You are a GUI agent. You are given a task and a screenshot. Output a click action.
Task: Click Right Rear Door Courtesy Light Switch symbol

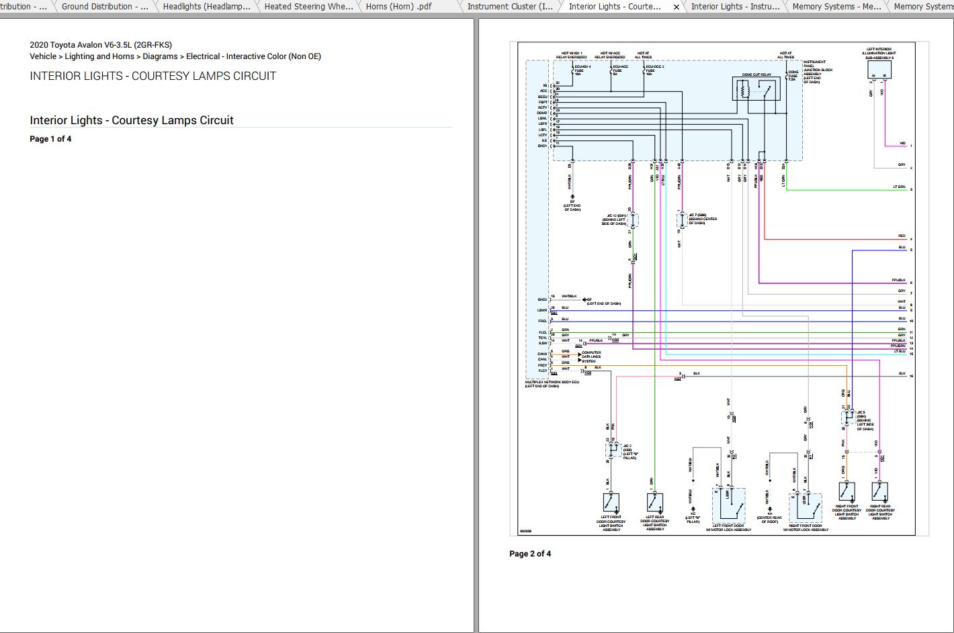pyautogui.click(x=879, y=491)
